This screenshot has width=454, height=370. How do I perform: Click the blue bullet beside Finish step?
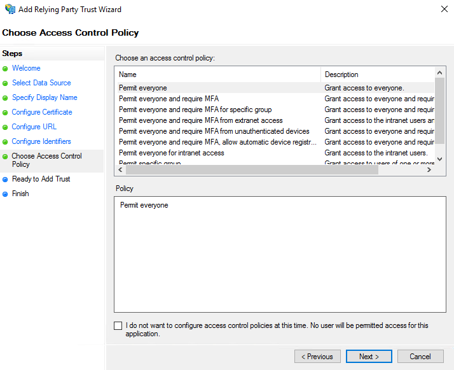5,194
